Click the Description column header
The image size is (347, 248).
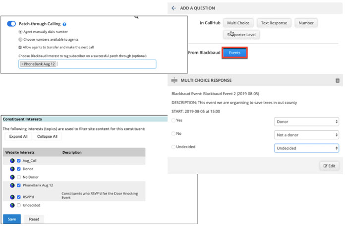[72, 152]
